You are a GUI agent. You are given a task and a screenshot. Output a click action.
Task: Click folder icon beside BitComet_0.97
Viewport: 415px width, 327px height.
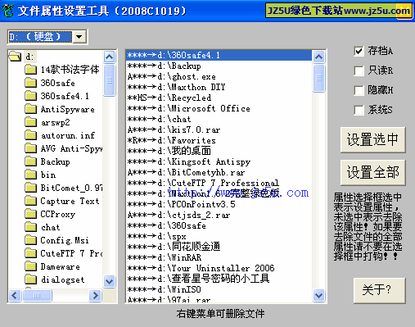(x=30, y=188)
